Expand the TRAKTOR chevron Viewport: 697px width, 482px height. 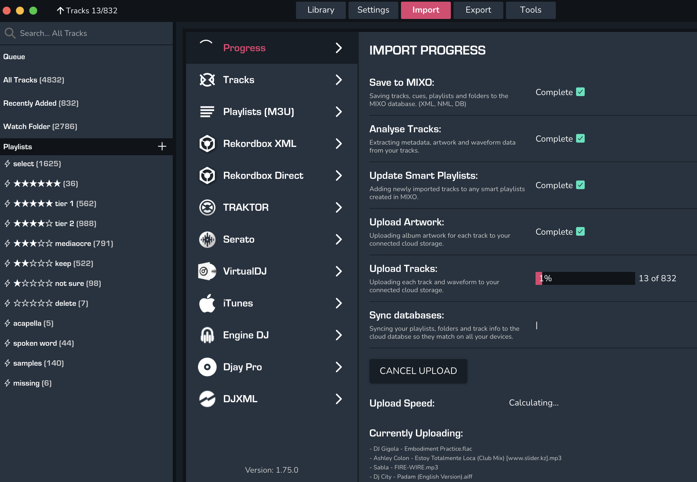tap(339, 207)
